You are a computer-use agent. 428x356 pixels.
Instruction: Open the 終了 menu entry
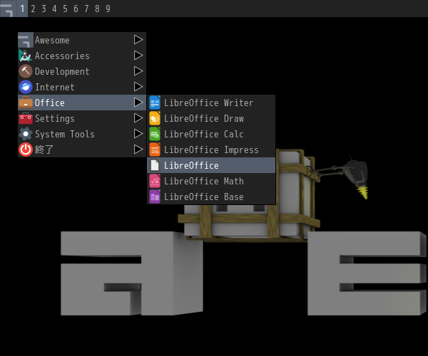click(82, 150)
